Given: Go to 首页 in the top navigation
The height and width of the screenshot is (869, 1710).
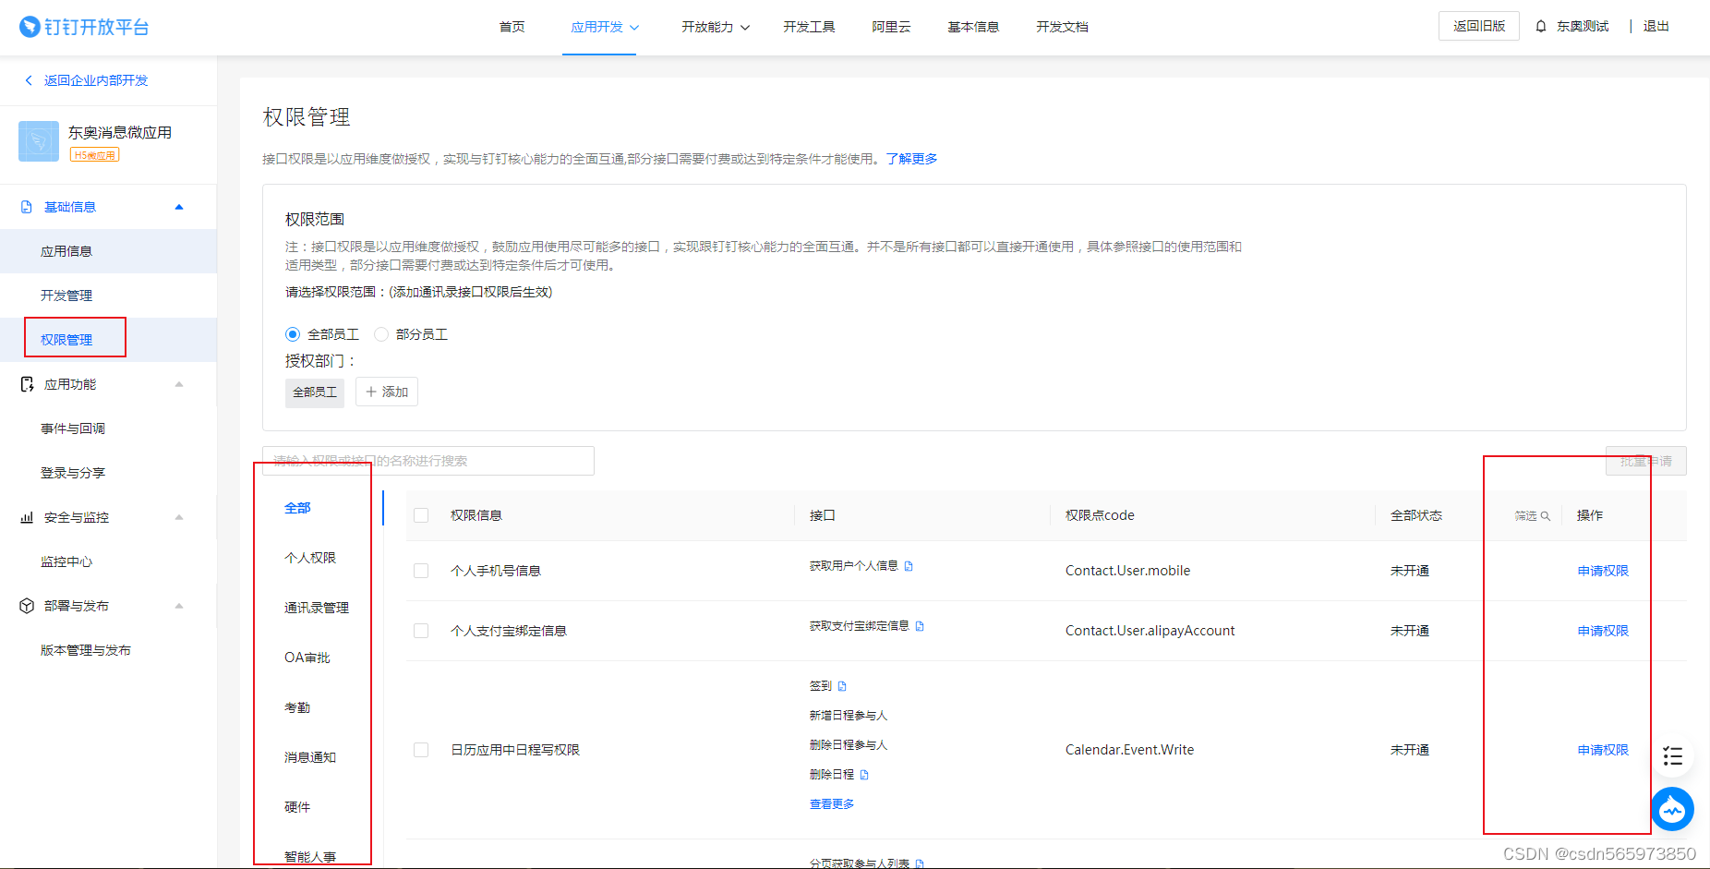Looking at the screenshot, I should point(512,27).
